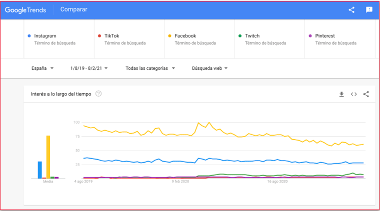The image size is (380, 211).
Task: Share the Interés a lo largo chart
Action: pyautogui.click(x=366, y=94)
